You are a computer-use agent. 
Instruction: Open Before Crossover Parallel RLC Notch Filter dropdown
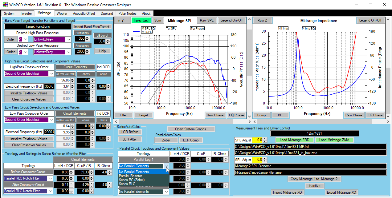click(x=51, y=178)
